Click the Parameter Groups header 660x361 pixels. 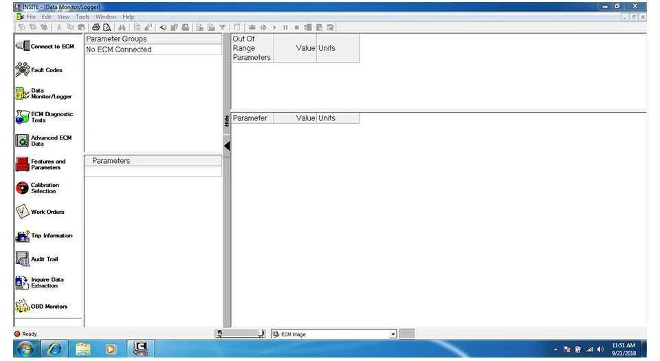point(153,39)
